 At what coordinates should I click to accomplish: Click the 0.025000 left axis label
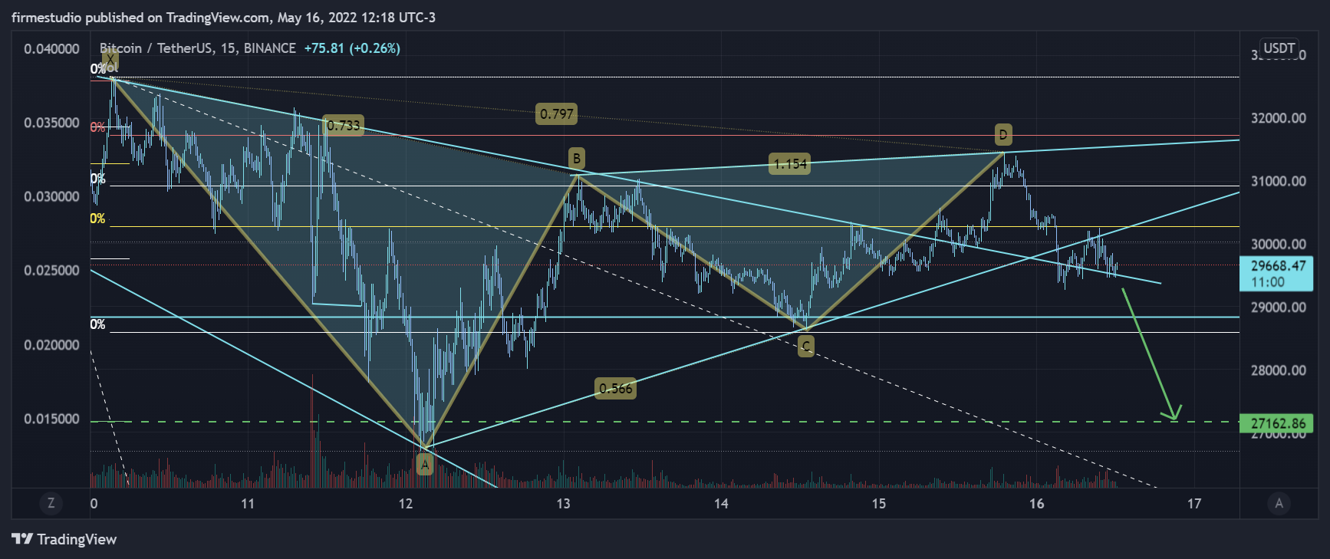pos(52,271)
